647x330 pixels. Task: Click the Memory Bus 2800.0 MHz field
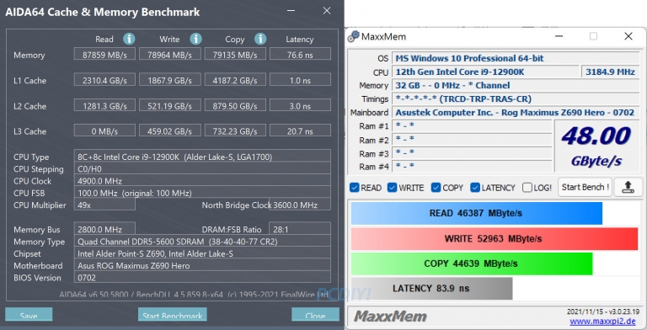104,229
